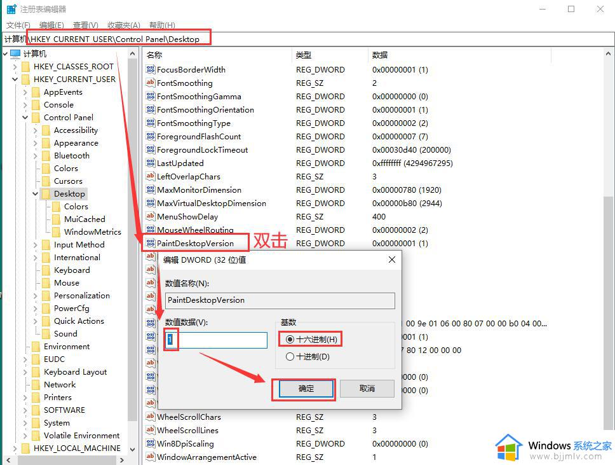Click the registry path address bar
Screen dimensions: 615x465
pyautogui.click(x=308, y=39)
